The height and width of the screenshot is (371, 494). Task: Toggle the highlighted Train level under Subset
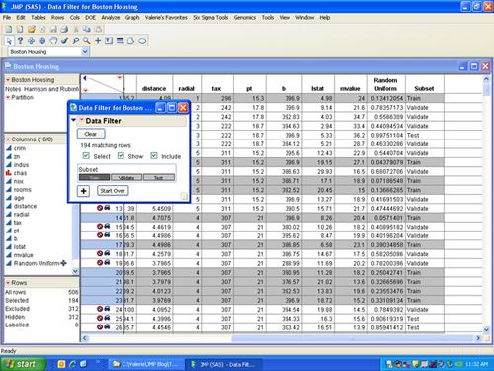[x=94, y=177]
